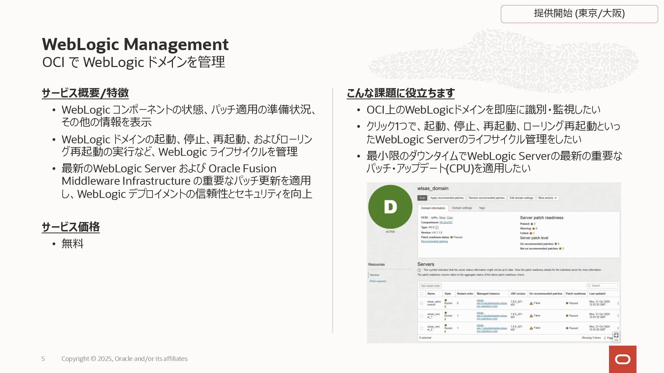
Task: Open managed instance link for wlsas_server_2
Action: [491, 328]
